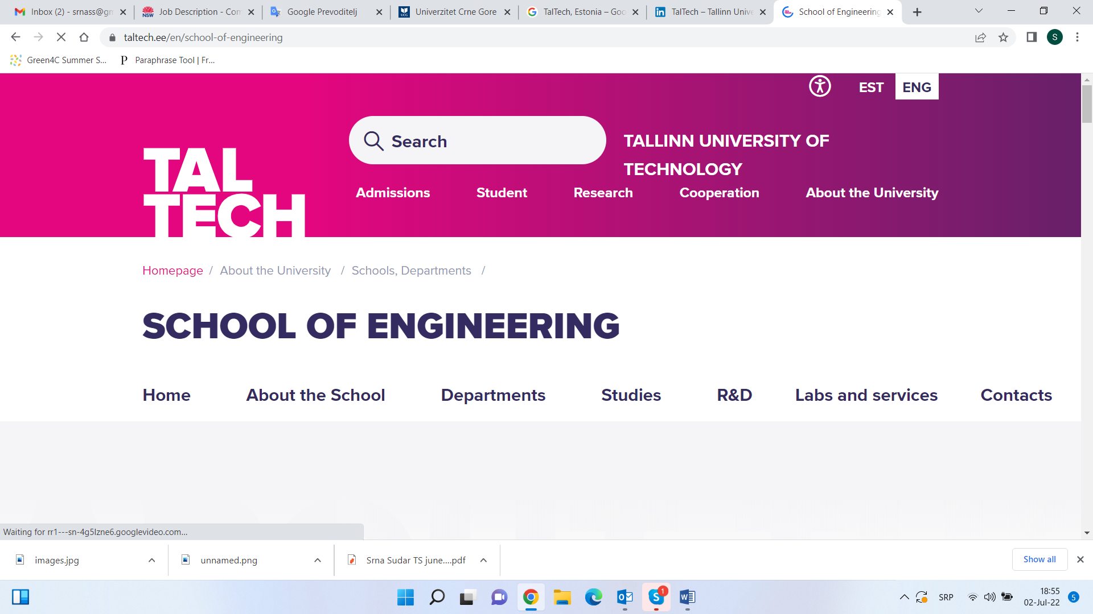
Task: Click the share page icon
Action: (980, 38)
